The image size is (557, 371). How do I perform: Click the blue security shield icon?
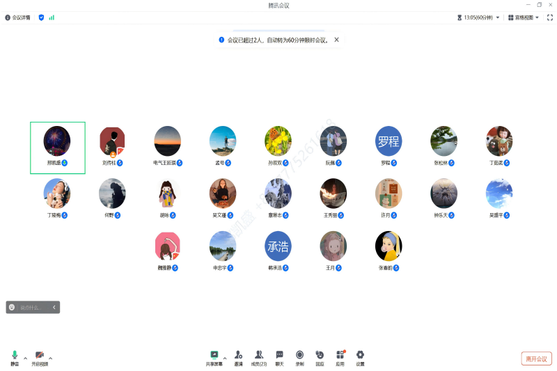coord(42,17)
